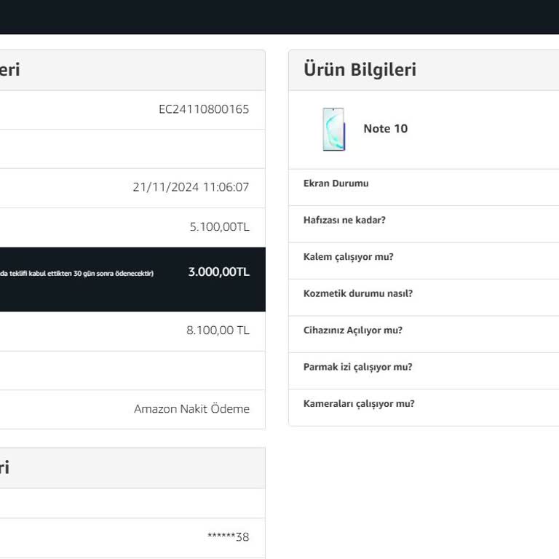This screenshot has width=559, height=559.
Task: Click the Kozmetik durumu nasıl? question
Action: point(358,293)
